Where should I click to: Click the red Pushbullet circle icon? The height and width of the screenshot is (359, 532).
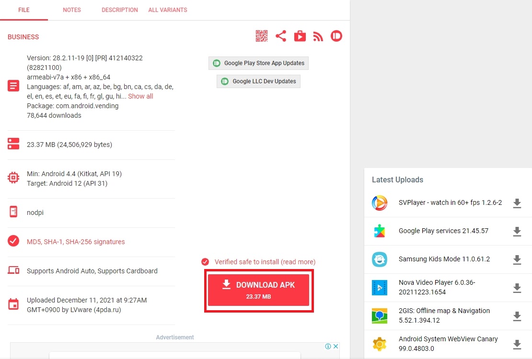(x=336, y=36)
